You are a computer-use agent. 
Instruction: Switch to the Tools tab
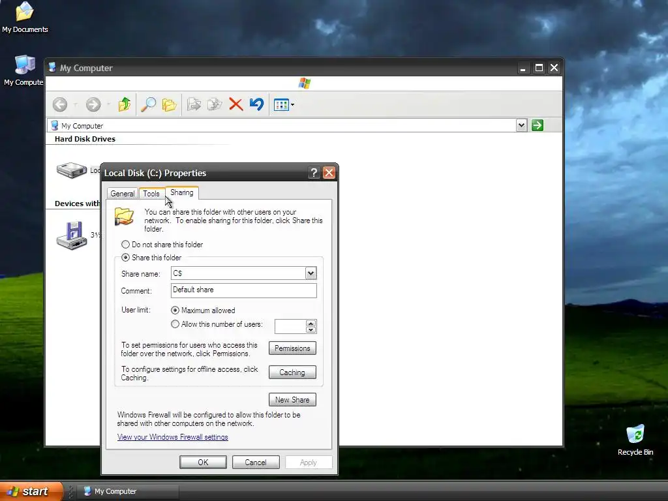click(151, 193)
